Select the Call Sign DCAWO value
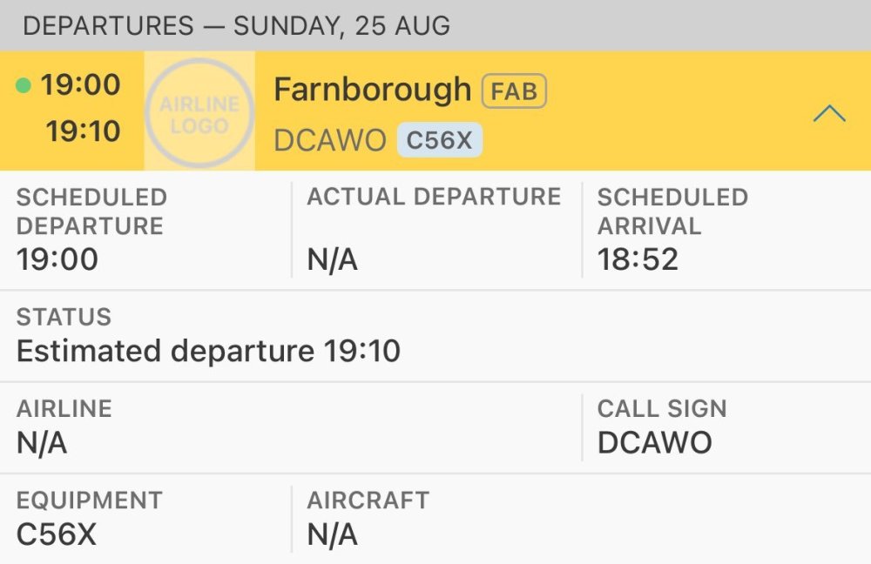This screenshot has width=871, height=564. [654, 443]
